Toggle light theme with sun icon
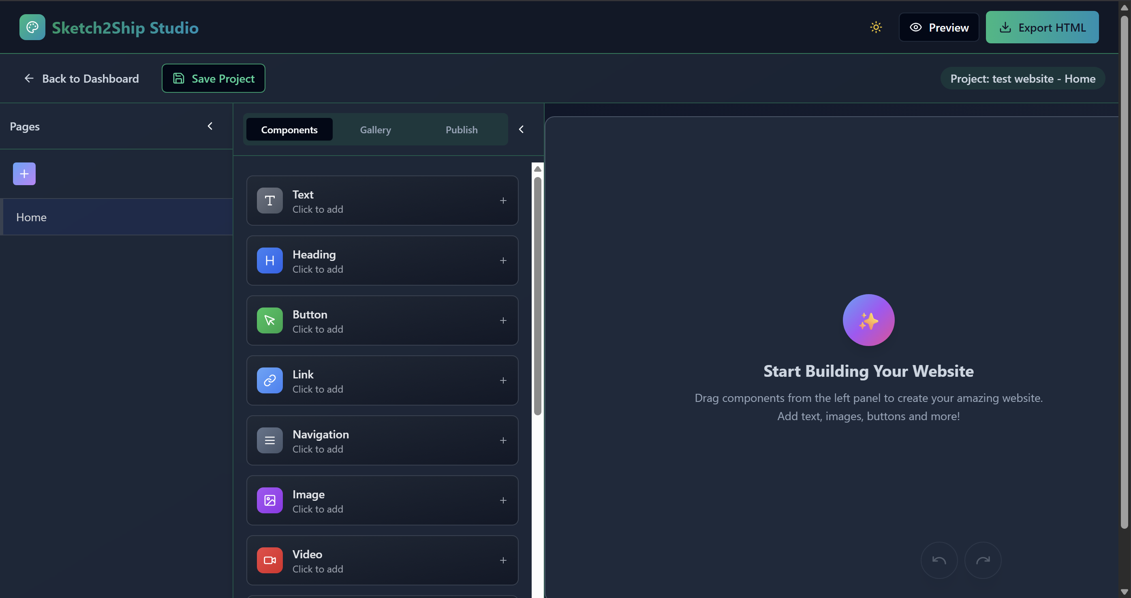Screen dimensions: 1131x598 pyautogui.click(x=875, y=27)
